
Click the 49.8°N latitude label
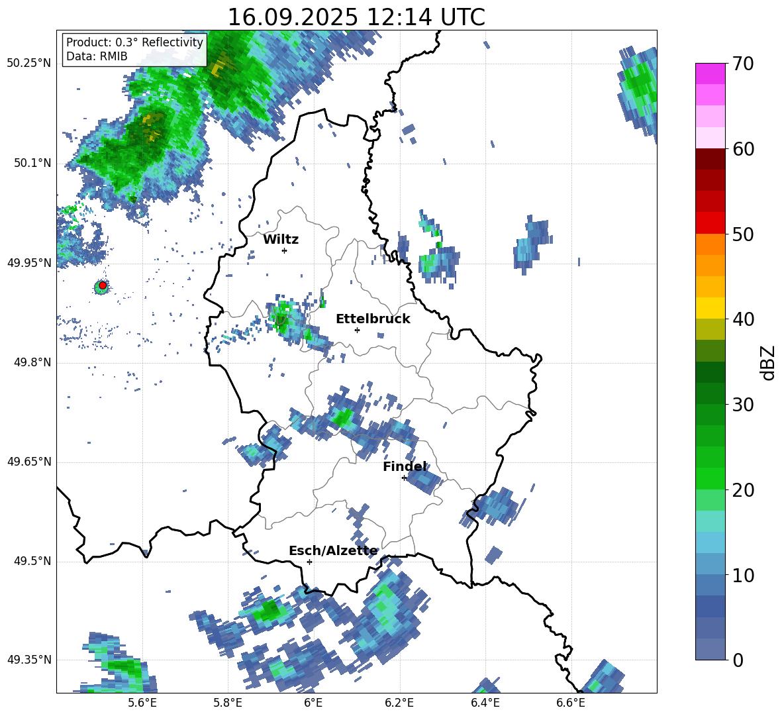point(32,362)
